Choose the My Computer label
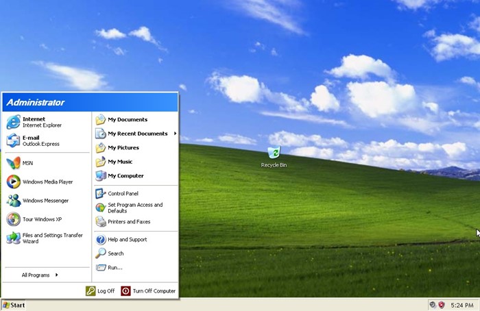Image resolution: width=480 pixels, height=311 pixels. [x=125, y=176]
